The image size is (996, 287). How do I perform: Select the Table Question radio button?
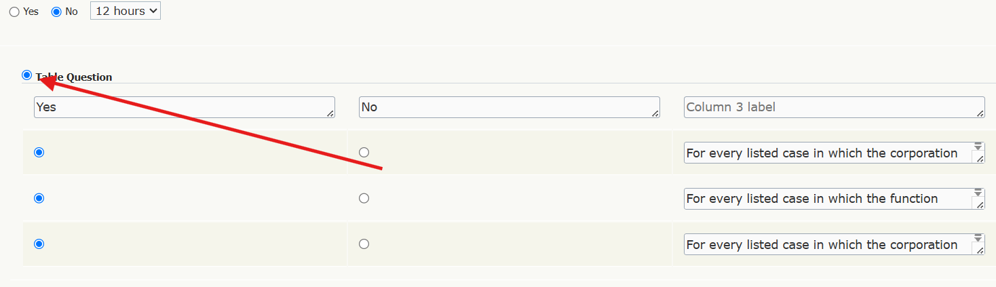(26, 75)
